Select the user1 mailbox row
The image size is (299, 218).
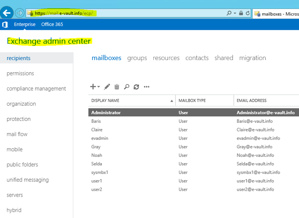point(194,181)
